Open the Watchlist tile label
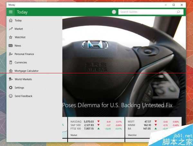Image resolution: width=193 pixels, height=146 pixels. point(132,135)
